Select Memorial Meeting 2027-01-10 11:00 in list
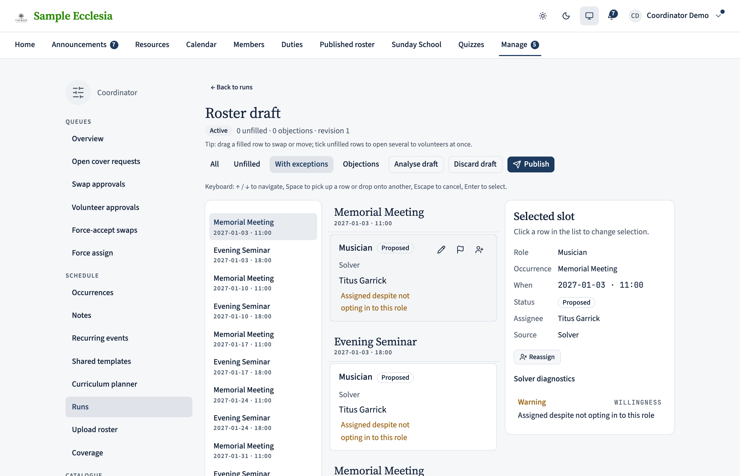The height and width of the screenshot is (476, 740). (263, 283)
